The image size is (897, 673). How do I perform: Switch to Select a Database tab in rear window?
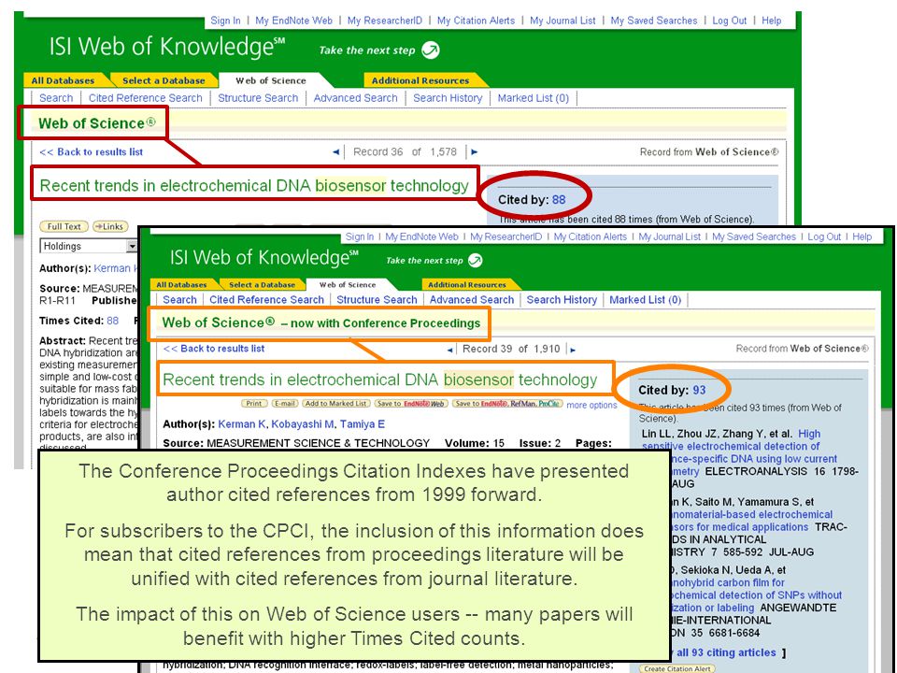pyautogui.click(x=164, y=80)
